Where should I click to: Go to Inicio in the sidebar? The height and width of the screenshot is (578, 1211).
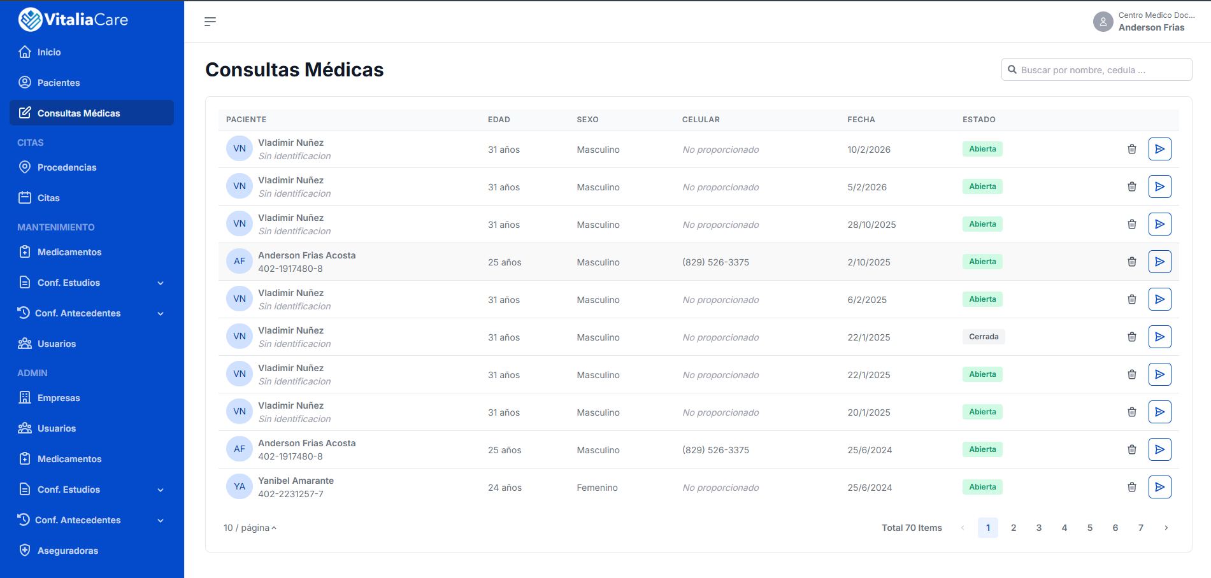[92, 52]
